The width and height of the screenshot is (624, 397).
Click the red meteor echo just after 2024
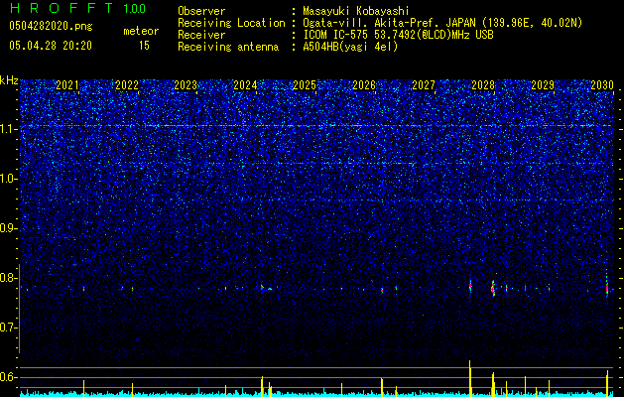(262, 287)
